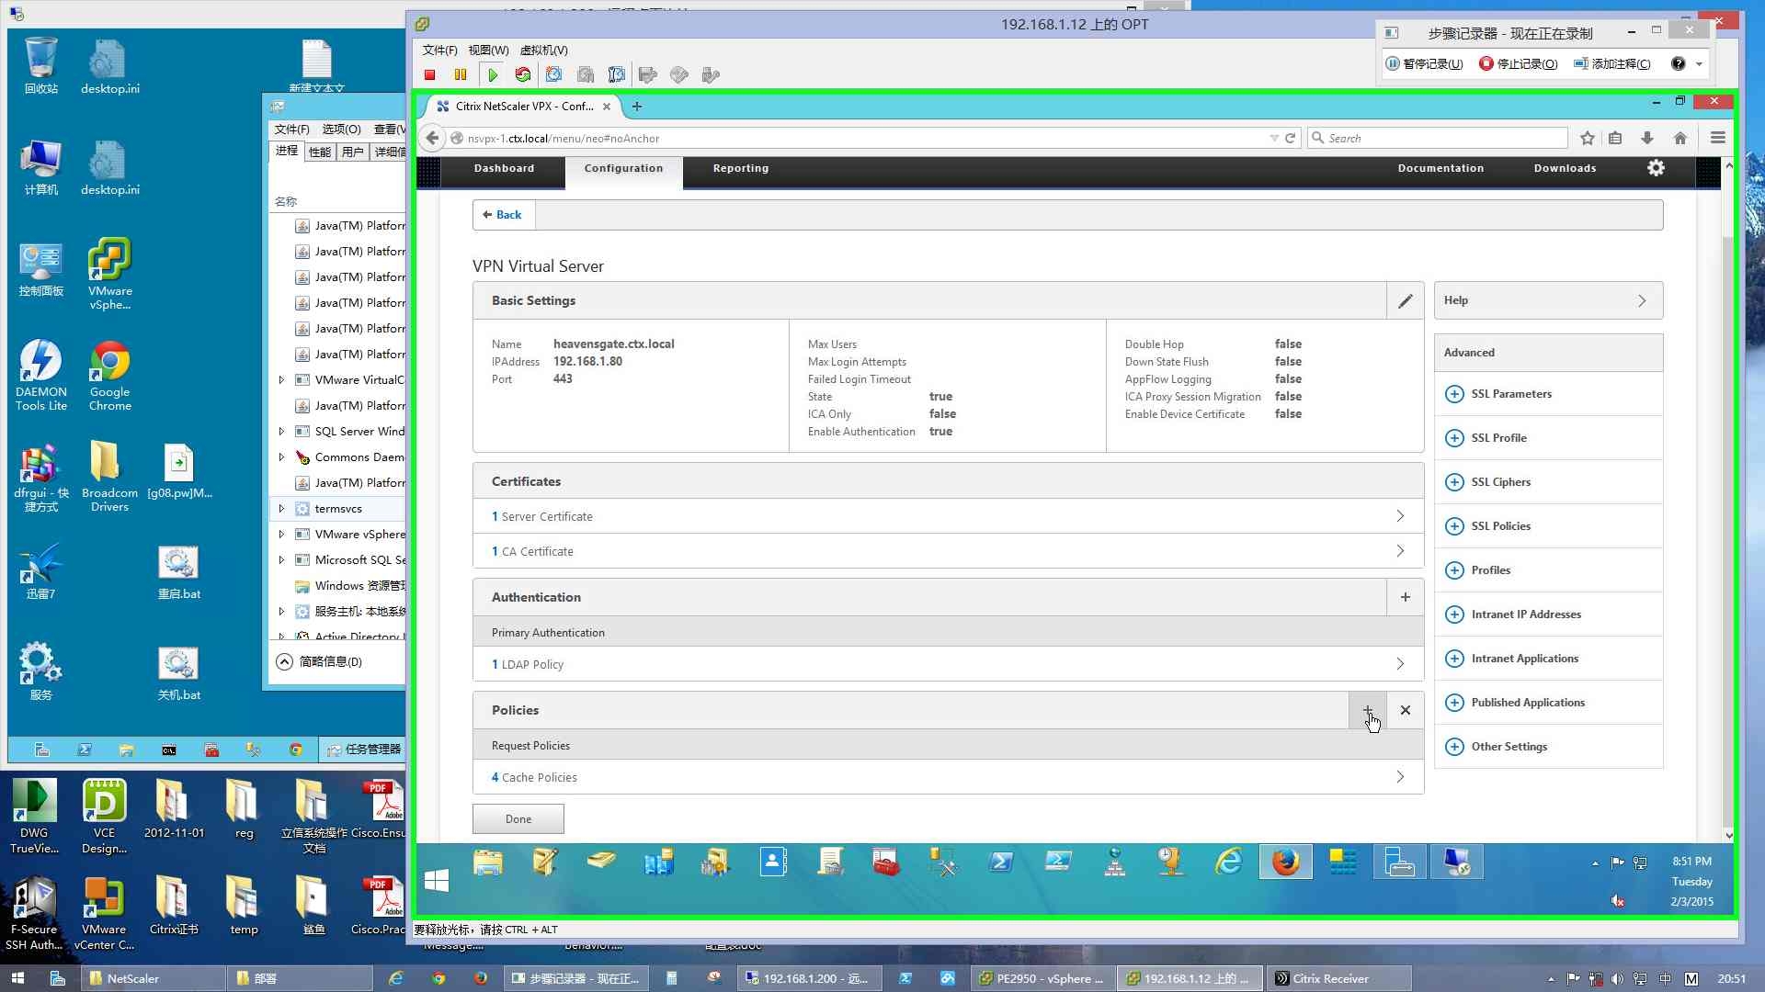Click the host Windows Start button
Screen dimensions: 1765x992
pyautogui.click(x=17, y=978)
